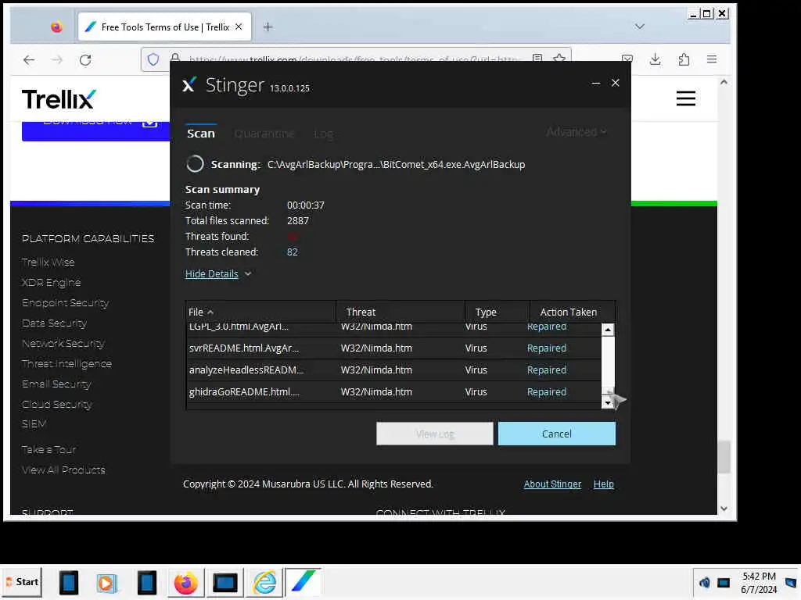Open the View All Products link

coord(63,470)
